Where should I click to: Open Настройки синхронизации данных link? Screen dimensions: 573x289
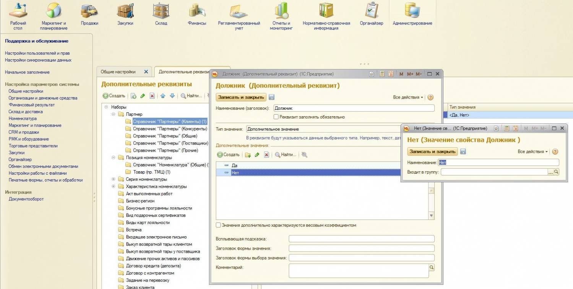click(38, 60)
